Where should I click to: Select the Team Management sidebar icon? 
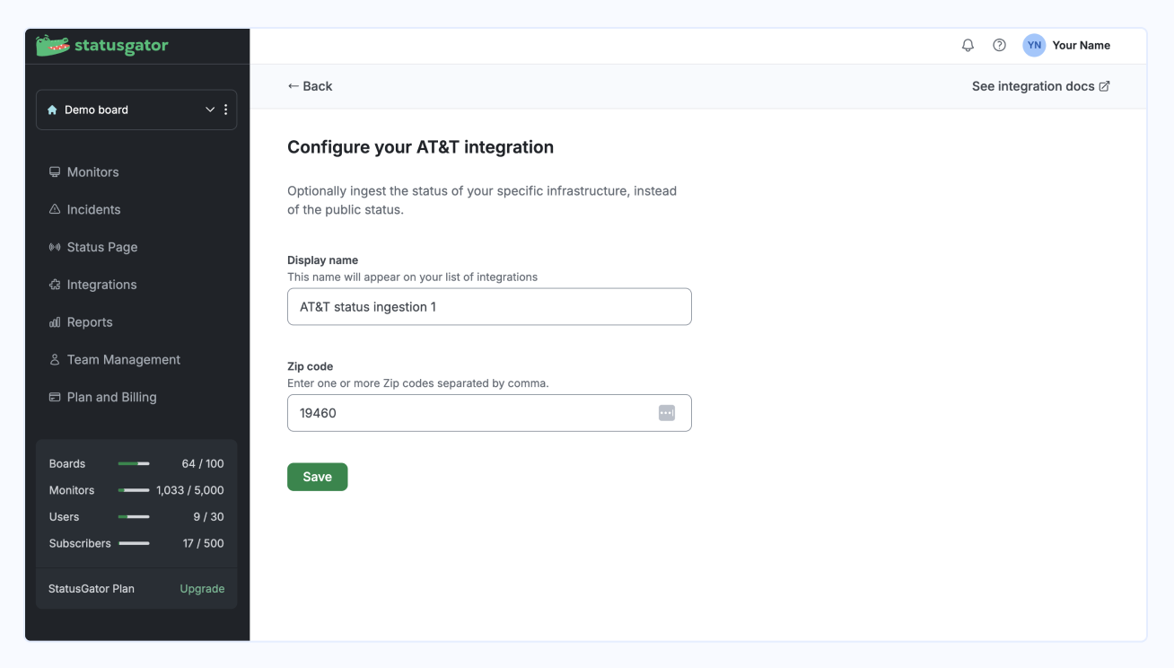tap(55, 359)
